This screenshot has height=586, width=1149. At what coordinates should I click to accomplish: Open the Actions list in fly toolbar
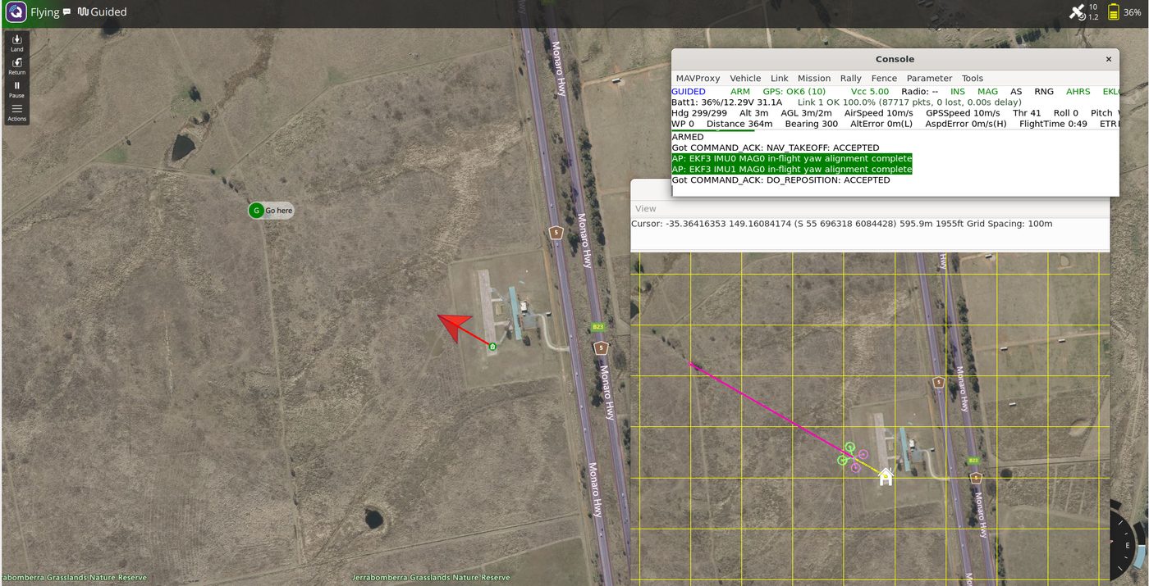coord(16,113)
